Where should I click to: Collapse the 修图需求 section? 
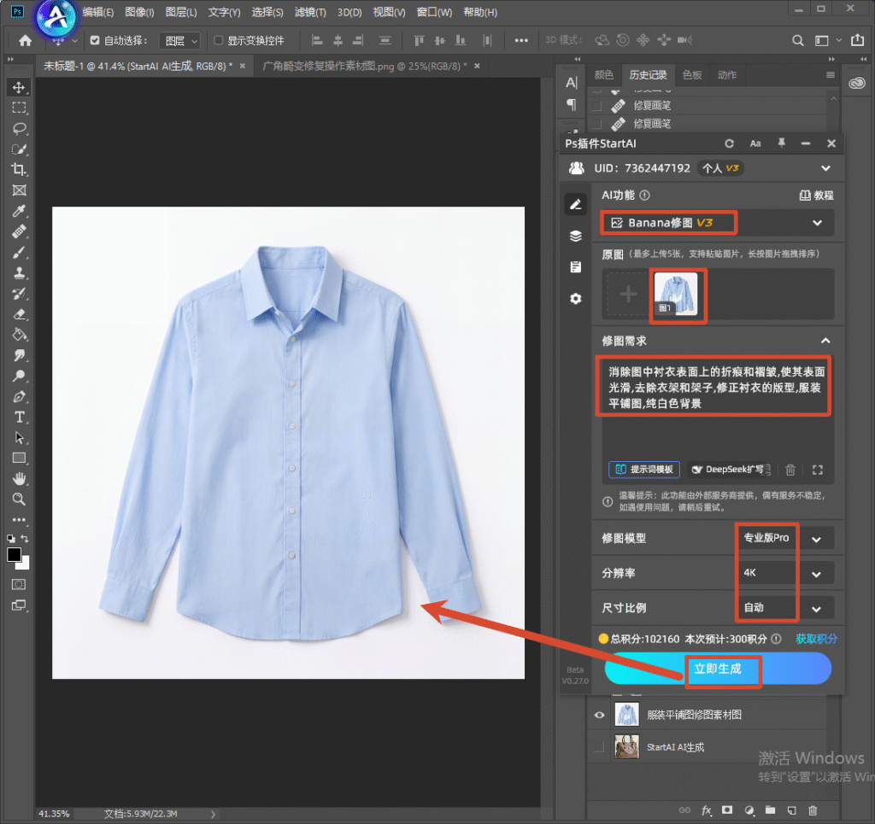point(825,341)
